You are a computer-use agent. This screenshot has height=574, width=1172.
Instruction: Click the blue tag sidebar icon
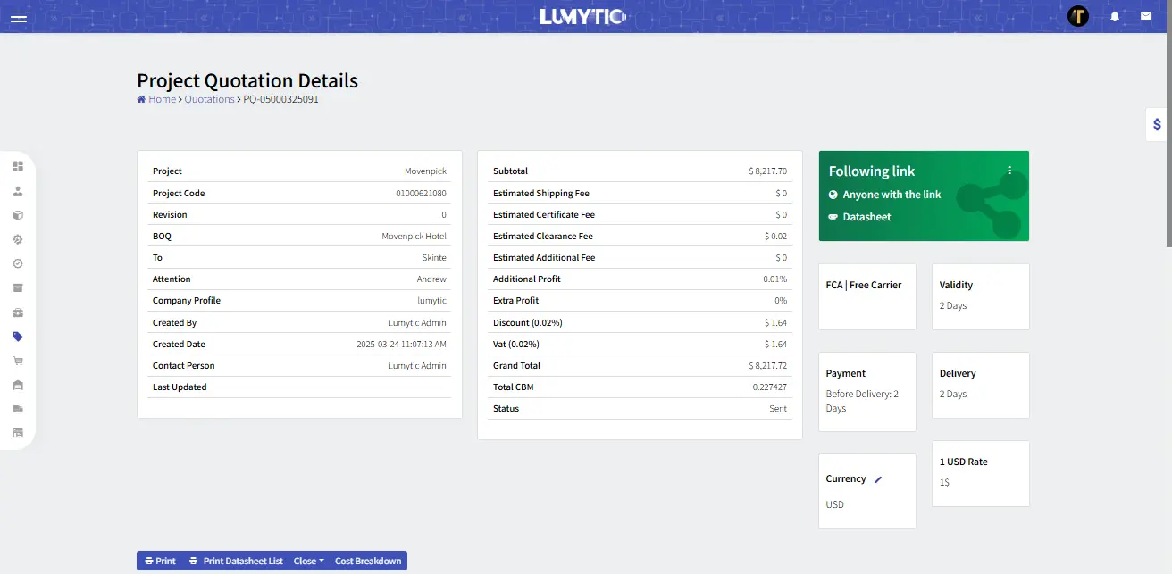tap(18, 337)
